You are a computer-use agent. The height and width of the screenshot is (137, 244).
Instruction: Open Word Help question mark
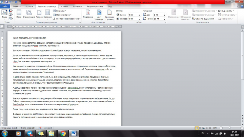[242, 6]
